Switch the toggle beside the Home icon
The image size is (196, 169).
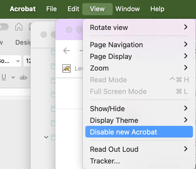pos(4,27)
